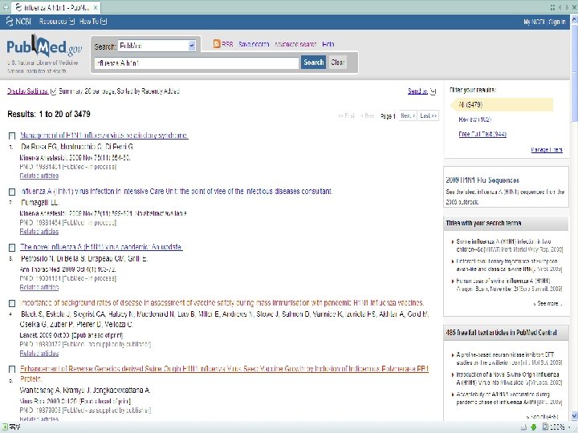Image resolution: width=578 pixels, height=433 pixels.
Task: Click the status bar icon at bottom left
Action: (5, 427)
